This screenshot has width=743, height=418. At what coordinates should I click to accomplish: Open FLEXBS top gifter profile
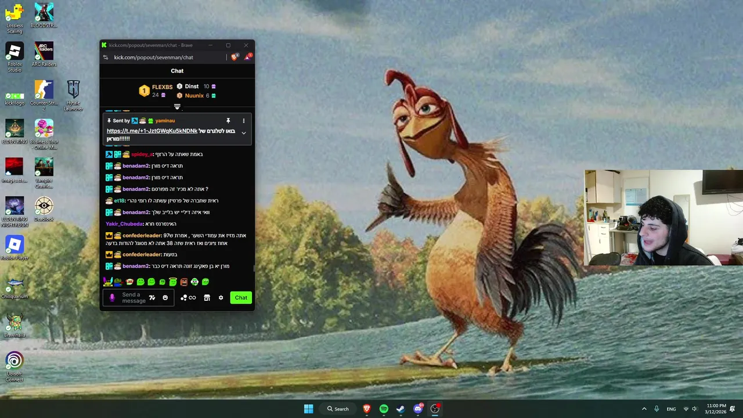click(162, 87)
